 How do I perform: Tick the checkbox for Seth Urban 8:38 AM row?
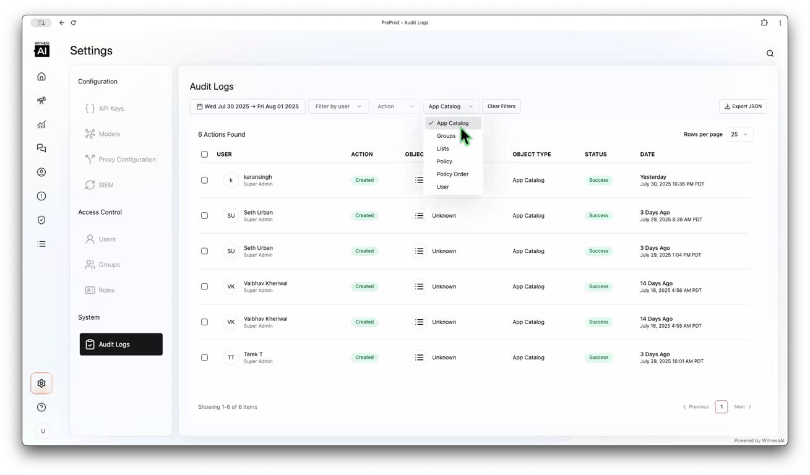[x=204, y=216]
